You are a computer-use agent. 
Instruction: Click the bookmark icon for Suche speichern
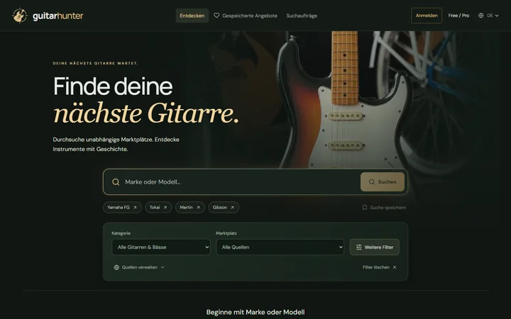pyautogui.click(x=365, y=207)
